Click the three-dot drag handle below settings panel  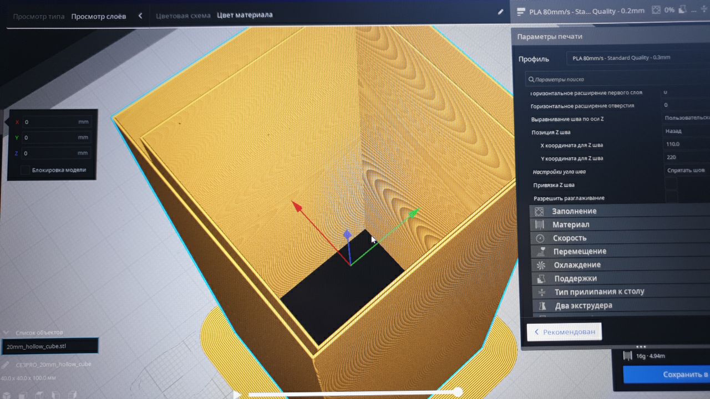click(641, 347)
